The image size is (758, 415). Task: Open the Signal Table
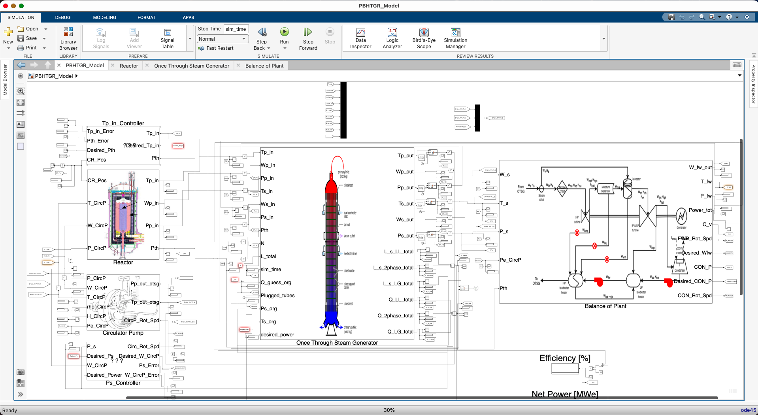point(167,38)
